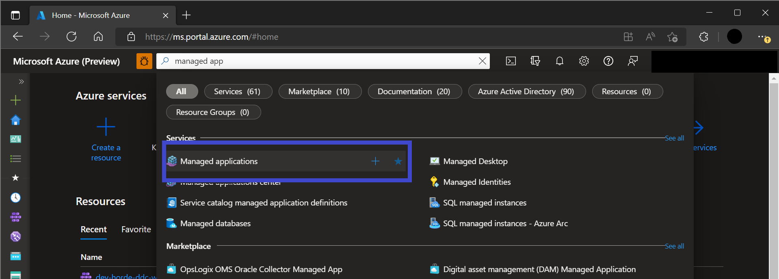This screenshot has height=279, width=779.
Task: Click the Microsoft Azure (Preview) title
Action: pos(67,61)
